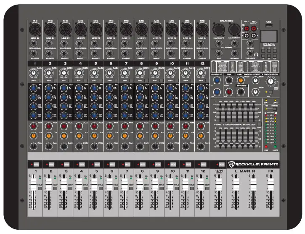The height and width of the screenshot is (234, 305).
Task: Toggle the phantom power switch
Action: coord(275,109)
